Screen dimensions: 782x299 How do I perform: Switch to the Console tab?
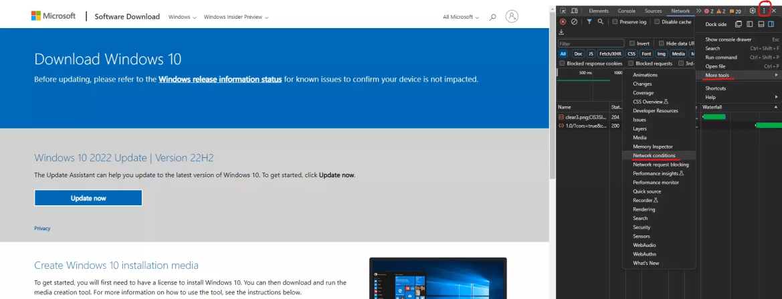pos(626,11)
